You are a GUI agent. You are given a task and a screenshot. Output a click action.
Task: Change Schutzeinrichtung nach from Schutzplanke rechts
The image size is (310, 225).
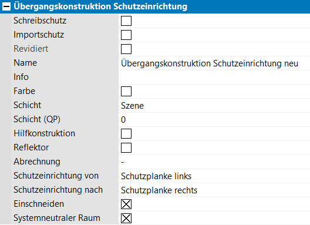point(214,190)
